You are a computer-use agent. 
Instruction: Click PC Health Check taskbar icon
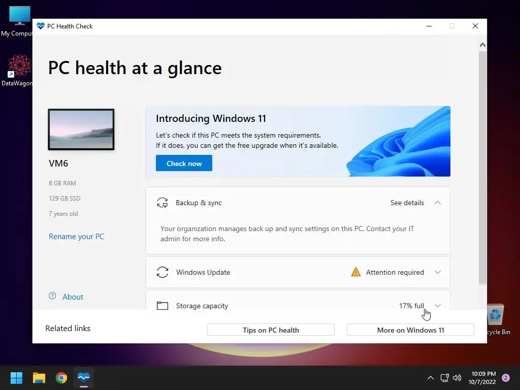click(84, 377)
